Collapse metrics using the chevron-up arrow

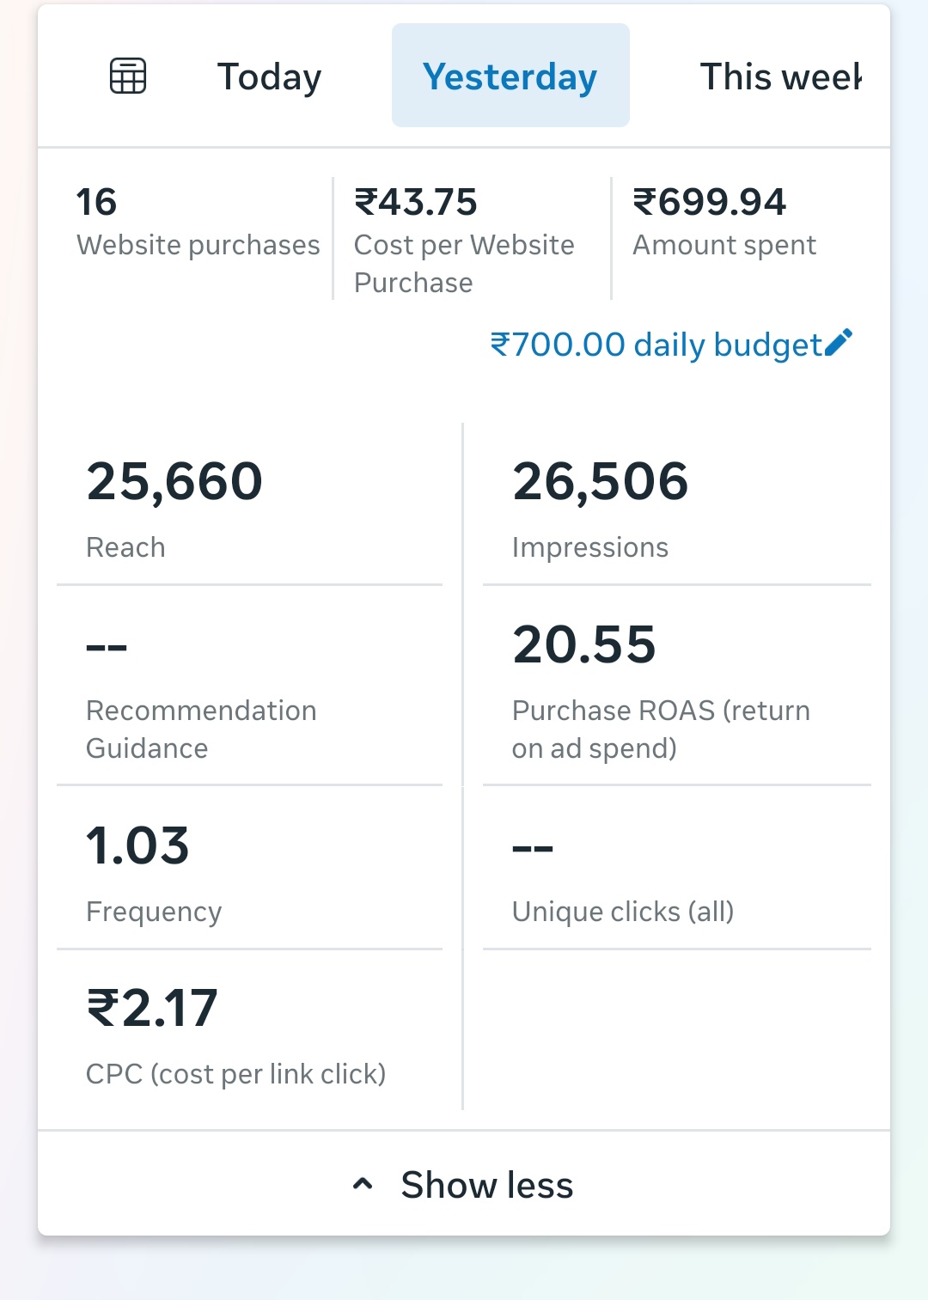point(363,1184)
